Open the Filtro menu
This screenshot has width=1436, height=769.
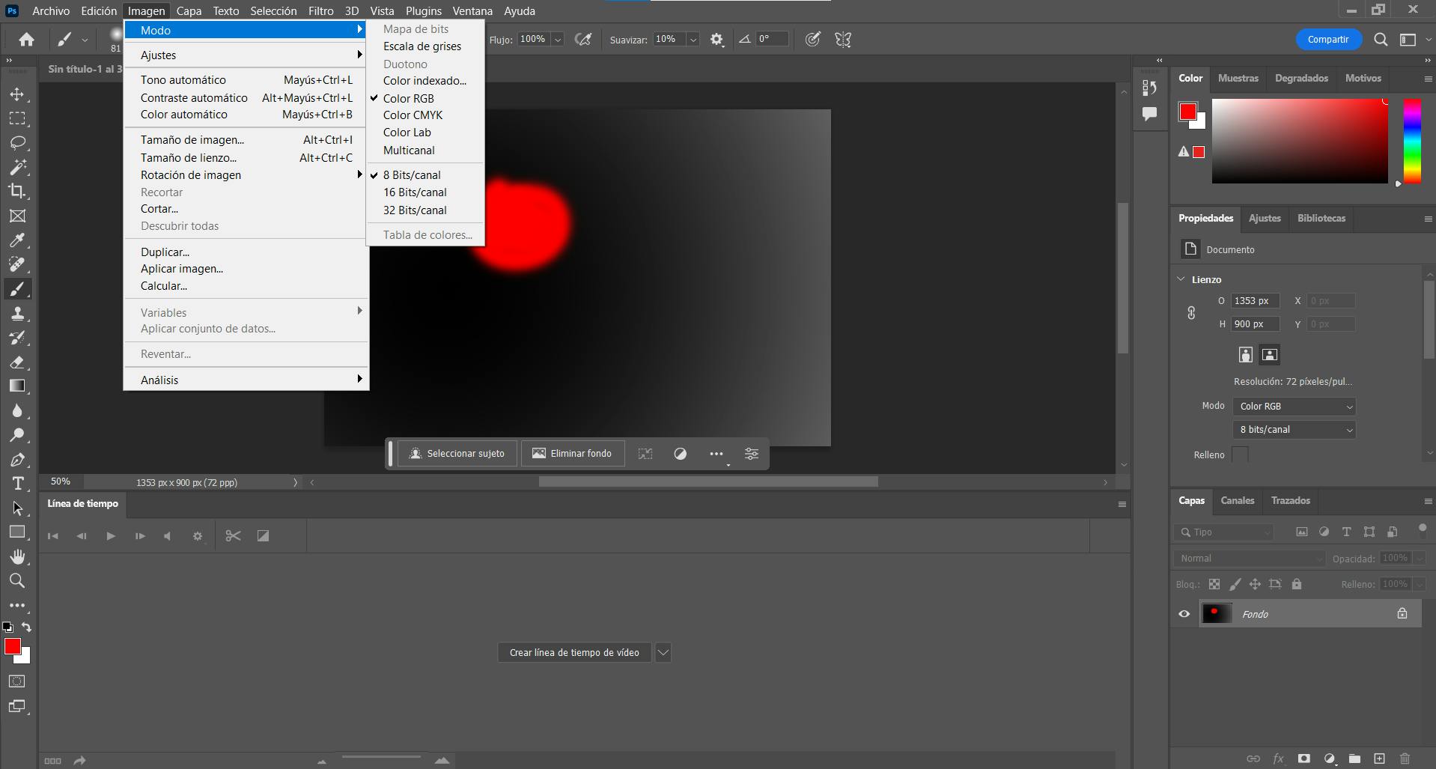[321, 11]
